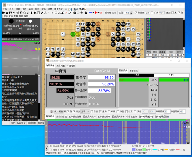Click the 中盘结束 field showing 160
This screenshot has width=192, height=157.
coord(182,112)
